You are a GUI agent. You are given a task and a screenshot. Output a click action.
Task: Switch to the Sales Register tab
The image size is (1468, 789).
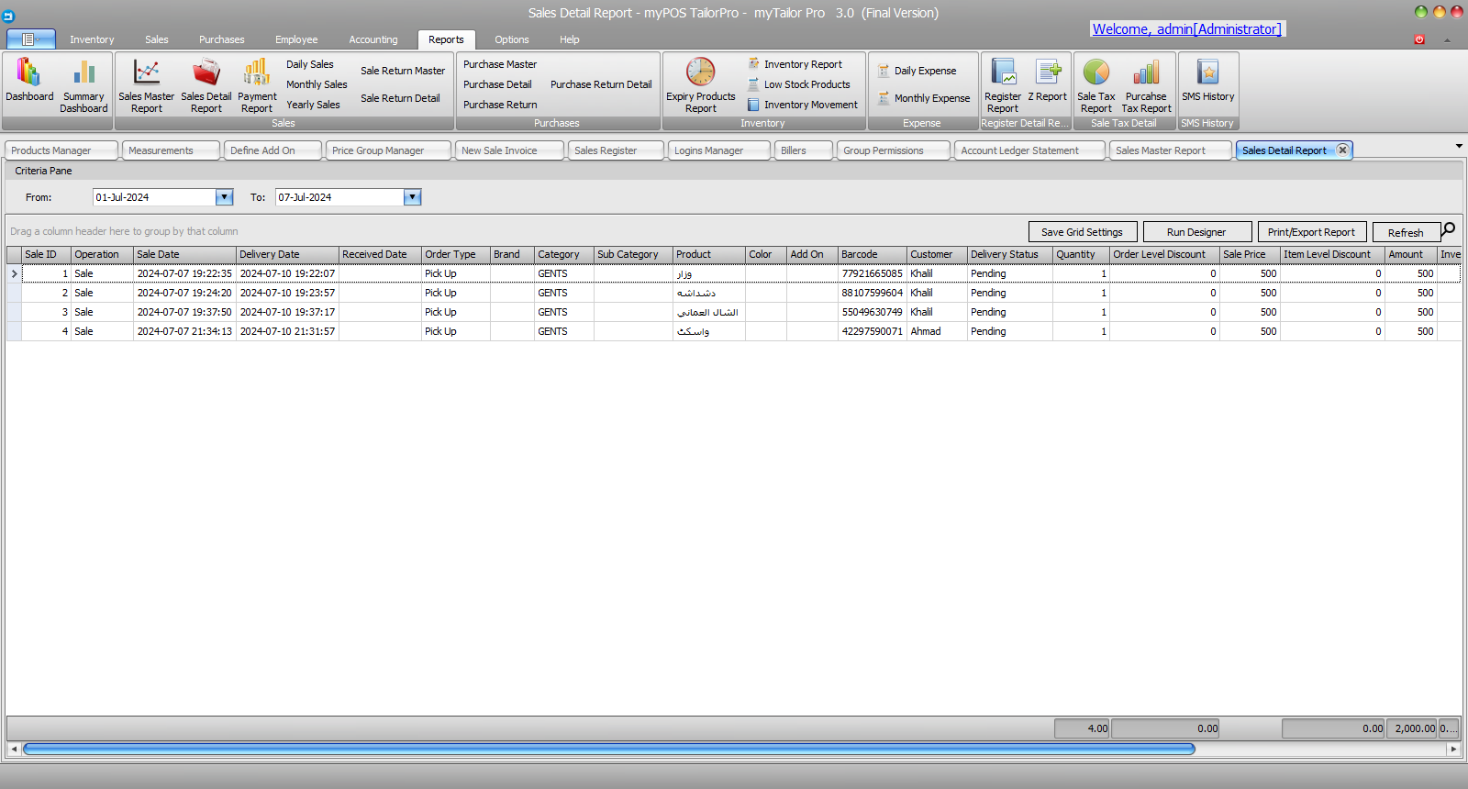pyautogui.click(x=606, y=150)
